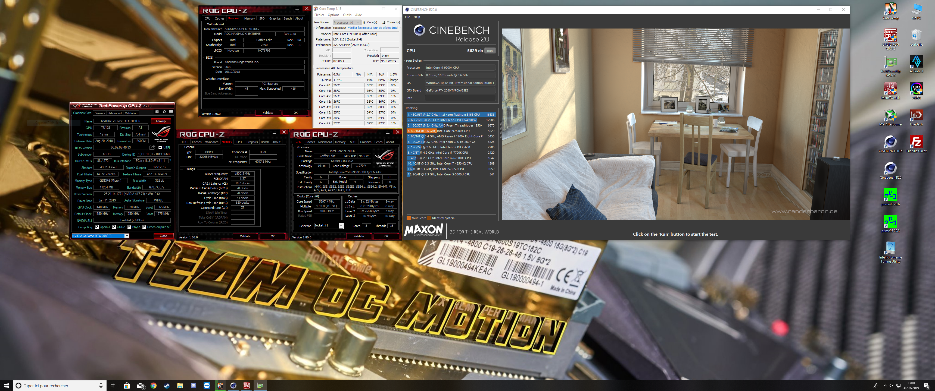Open SPD tab in the Mainboard CPU-Z window

click(262, 18)
